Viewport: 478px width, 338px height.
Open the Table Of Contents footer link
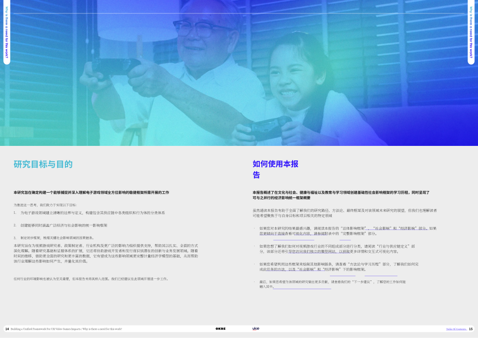point(456,329)
